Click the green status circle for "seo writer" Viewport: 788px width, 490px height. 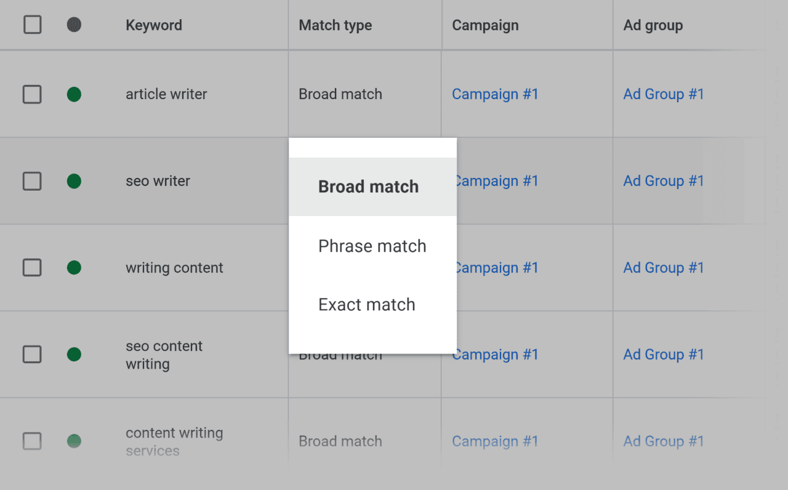pos(74,180)
